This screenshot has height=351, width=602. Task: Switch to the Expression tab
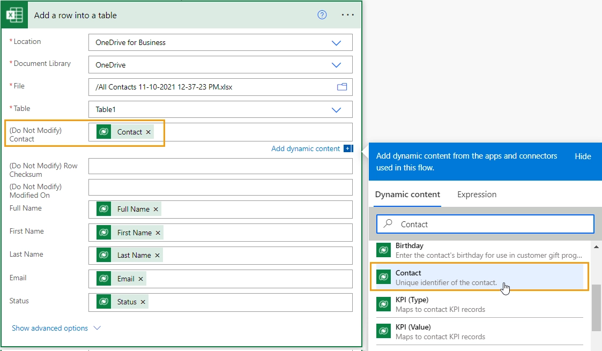(x=477, y=195)
